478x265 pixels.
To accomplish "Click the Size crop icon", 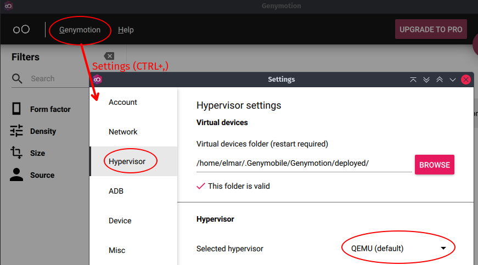I will [x=16, y=153].
